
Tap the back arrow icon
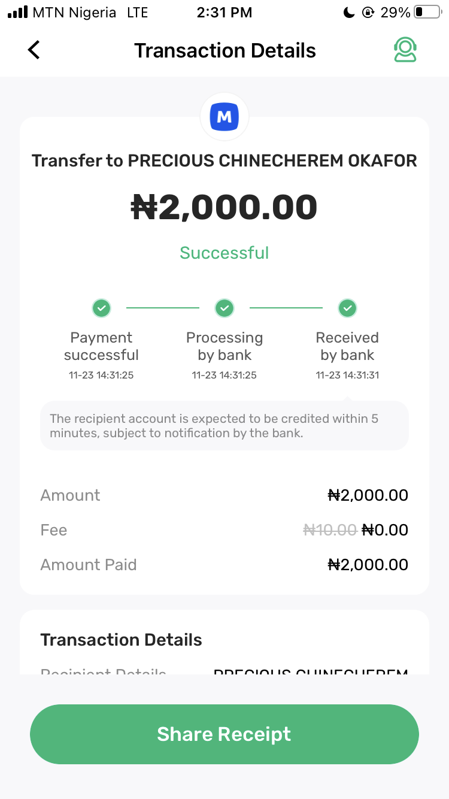coord(34,50)
